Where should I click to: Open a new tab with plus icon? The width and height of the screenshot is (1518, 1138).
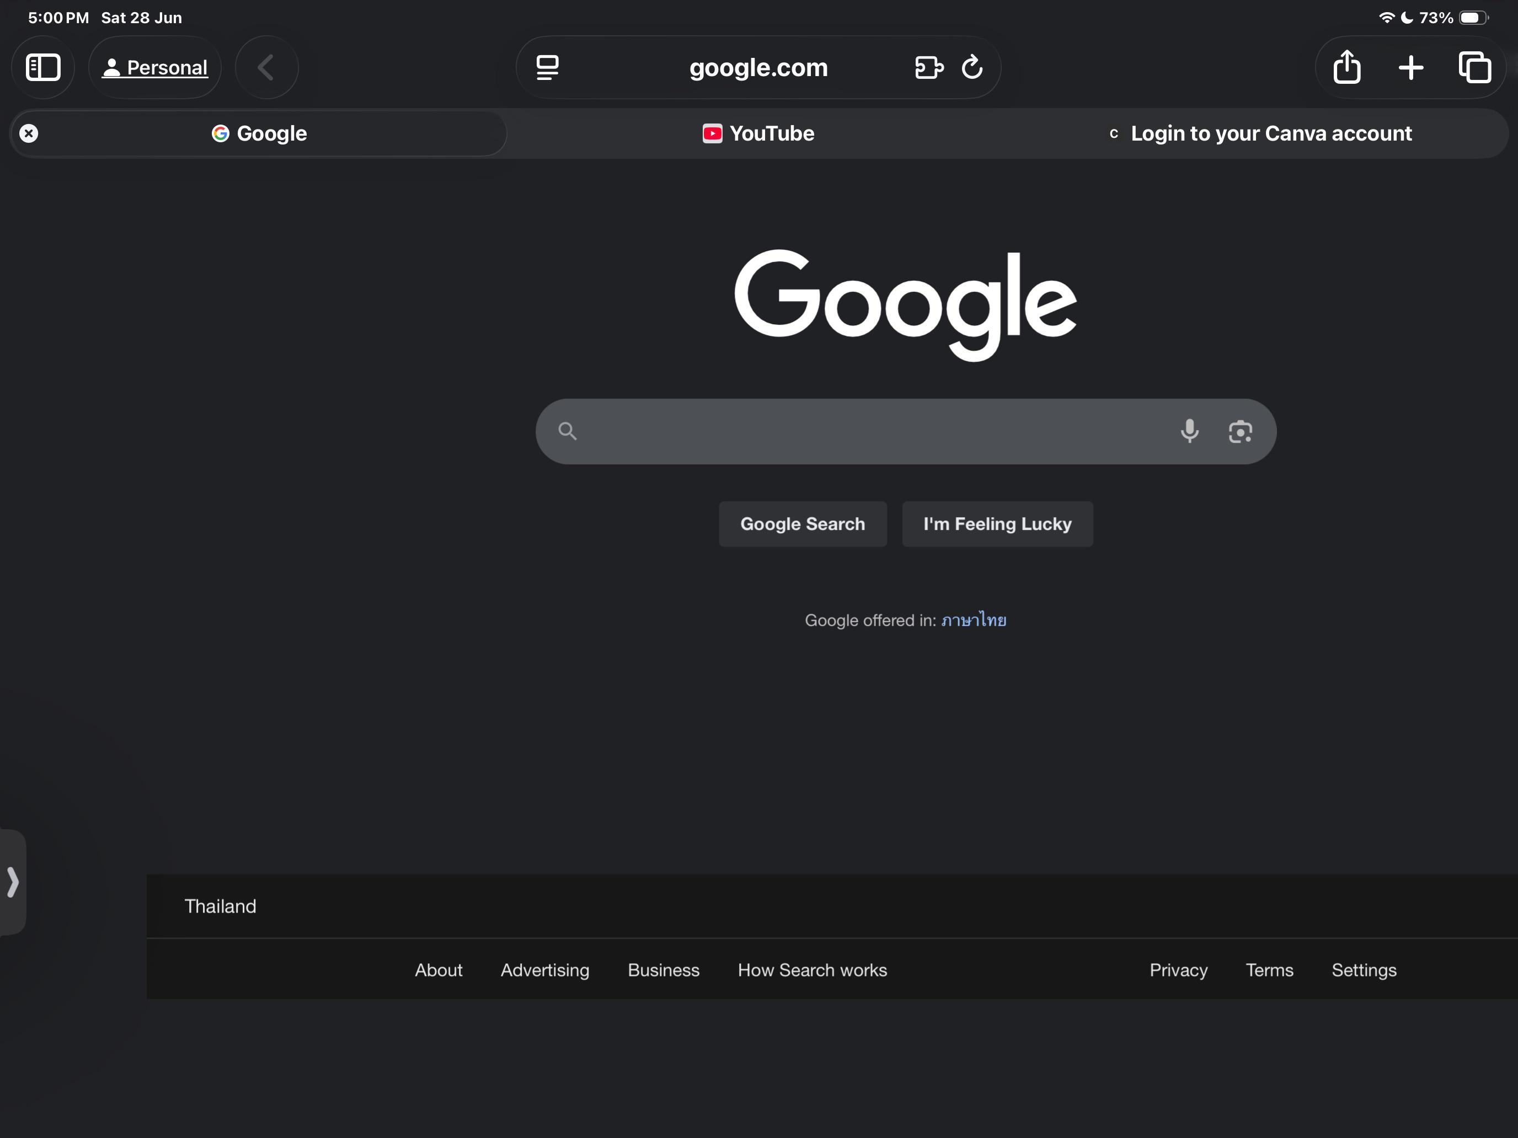pos(1411,67)
